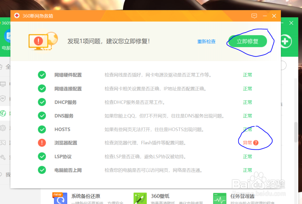Viewport: 302px width, 204px height.
Task: Click green check icon for 网络连接配置
Action: [42, 89]
